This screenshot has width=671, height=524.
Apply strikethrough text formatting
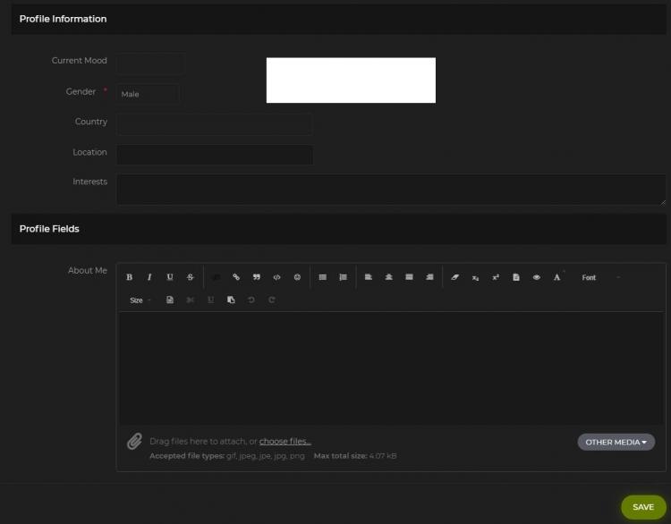point(190,277)
